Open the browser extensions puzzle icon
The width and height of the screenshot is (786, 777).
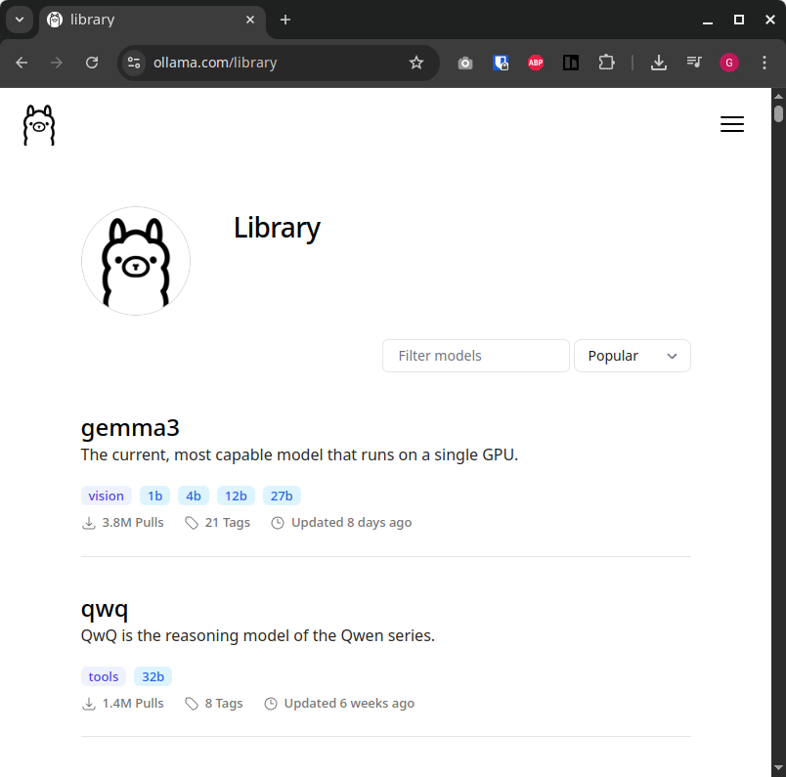tap(606, 62)
